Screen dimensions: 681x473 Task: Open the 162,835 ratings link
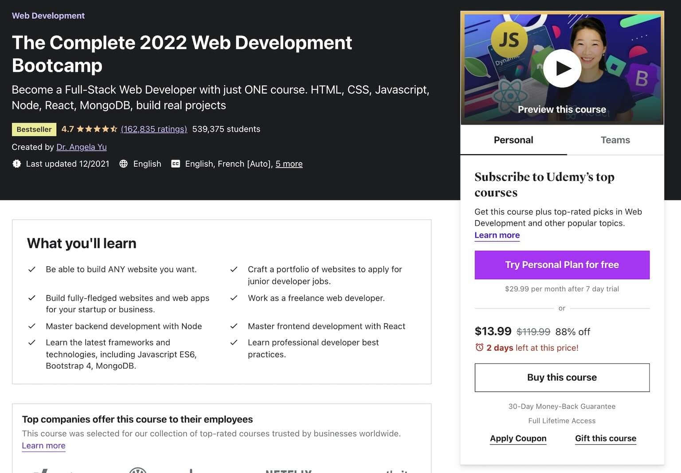154,129
